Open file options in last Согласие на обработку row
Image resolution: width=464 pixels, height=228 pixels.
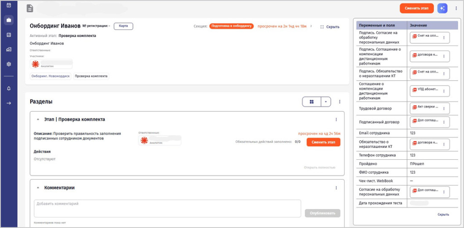coord(444,192)
